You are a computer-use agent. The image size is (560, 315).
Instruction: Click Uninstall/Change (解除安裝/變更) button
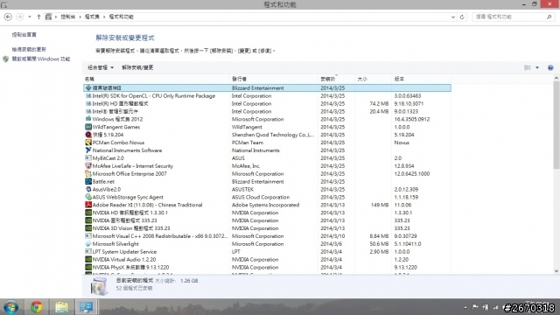[137, 67]
